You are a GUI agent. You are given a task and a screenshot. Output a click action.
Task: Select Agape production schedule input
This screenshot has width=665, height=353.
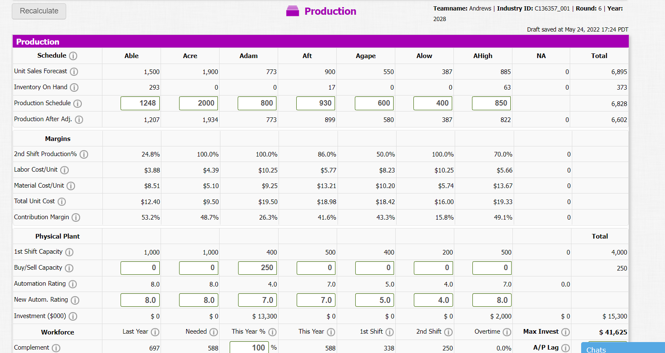click(375, 104)
